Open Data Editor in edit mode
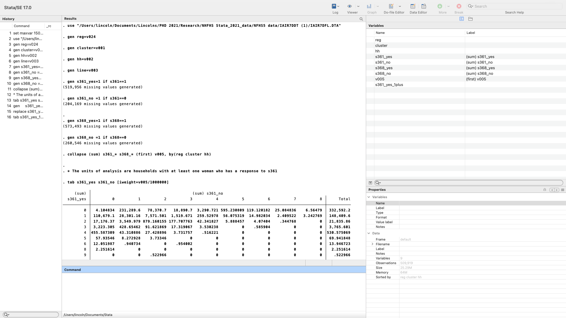Viewport: 566px width, 318px height. pyautogui.click(x=413, y=6)
